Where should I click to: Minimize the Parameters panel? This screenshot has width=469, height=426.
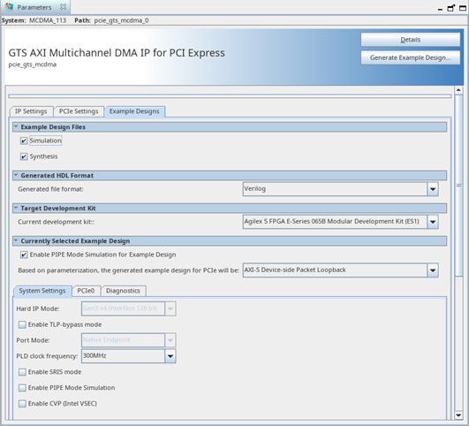tap(440, 10)
